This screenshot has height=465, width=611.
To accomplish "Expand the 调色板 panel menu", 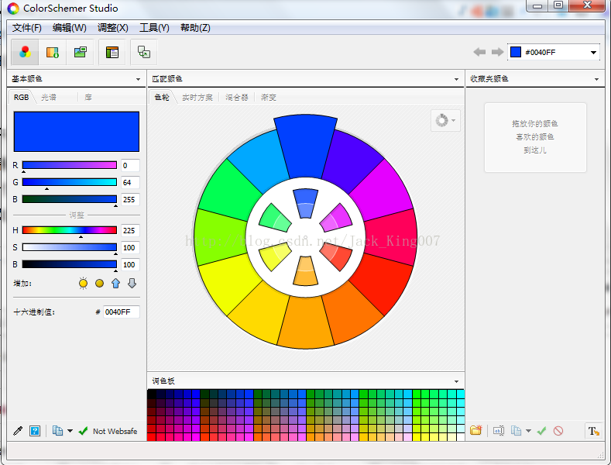I will click(456, 381).
